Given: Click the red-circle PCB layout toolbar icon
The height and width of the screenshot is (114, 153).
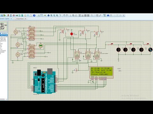Looking at the screenshot, I should pos(14,16).
